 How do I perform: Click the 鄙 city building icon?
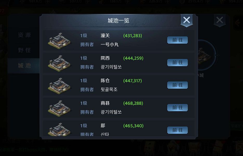(x=60, y=129)
